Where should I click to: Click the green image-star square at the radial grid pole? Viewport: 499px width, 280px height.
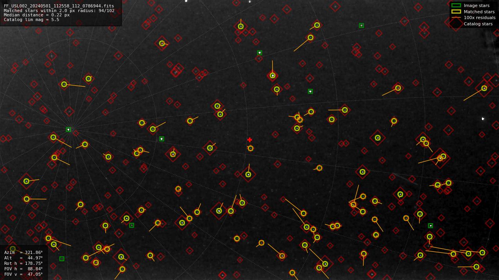[69, 129]
